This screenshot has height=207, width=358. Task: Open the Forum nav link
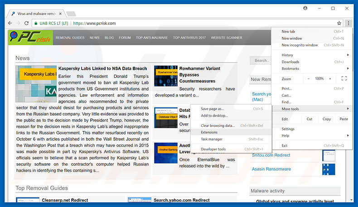tap(125, 38)
